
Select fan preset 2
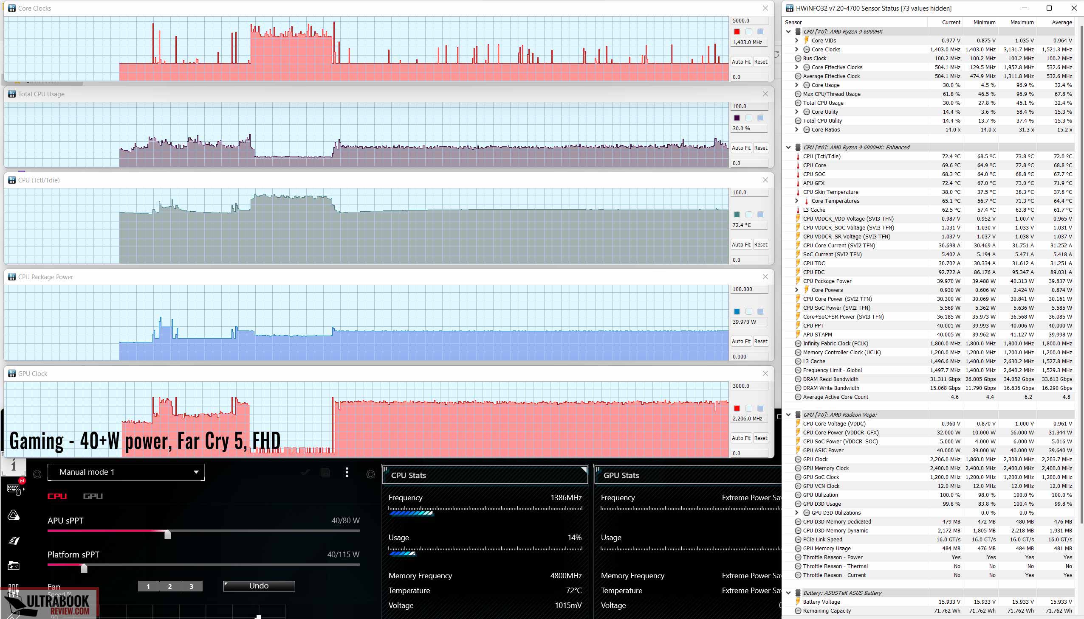pyautogui.click(x=170, y=586)
